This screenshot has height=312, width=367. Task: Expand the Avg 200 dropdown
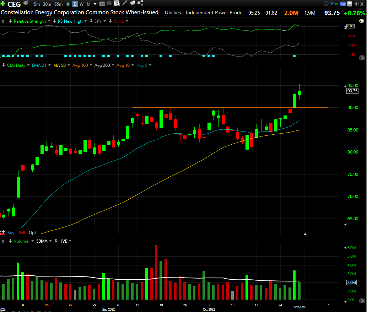point(113,65)
